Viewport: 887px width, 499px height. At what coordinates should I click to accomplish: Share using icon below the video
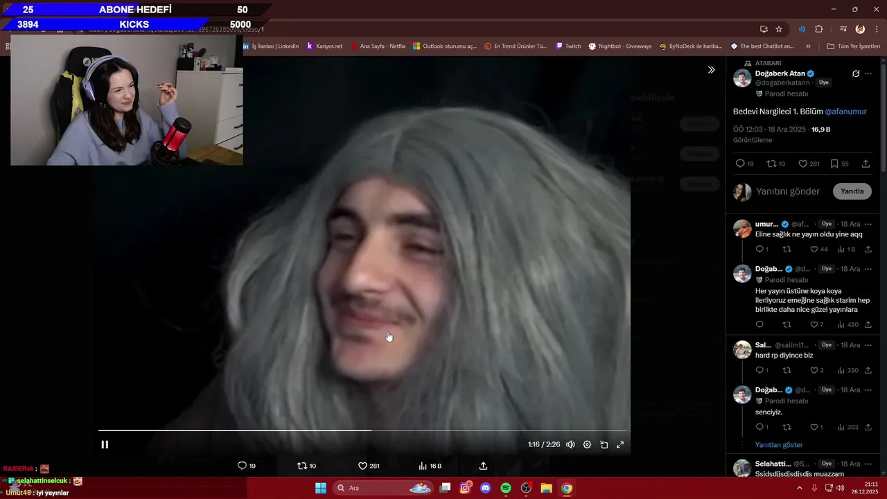click(483, 466)
